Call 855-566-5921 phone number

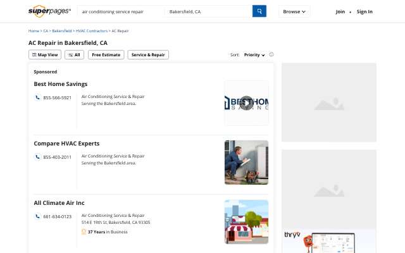(58, 97)
